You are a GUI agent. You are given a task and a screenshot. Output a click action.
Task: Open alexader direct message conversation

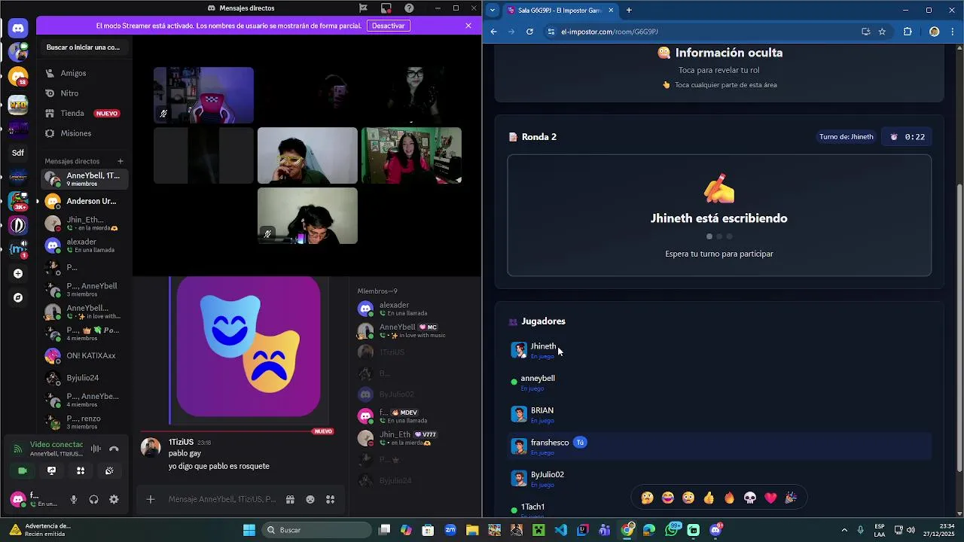[84, 245]
